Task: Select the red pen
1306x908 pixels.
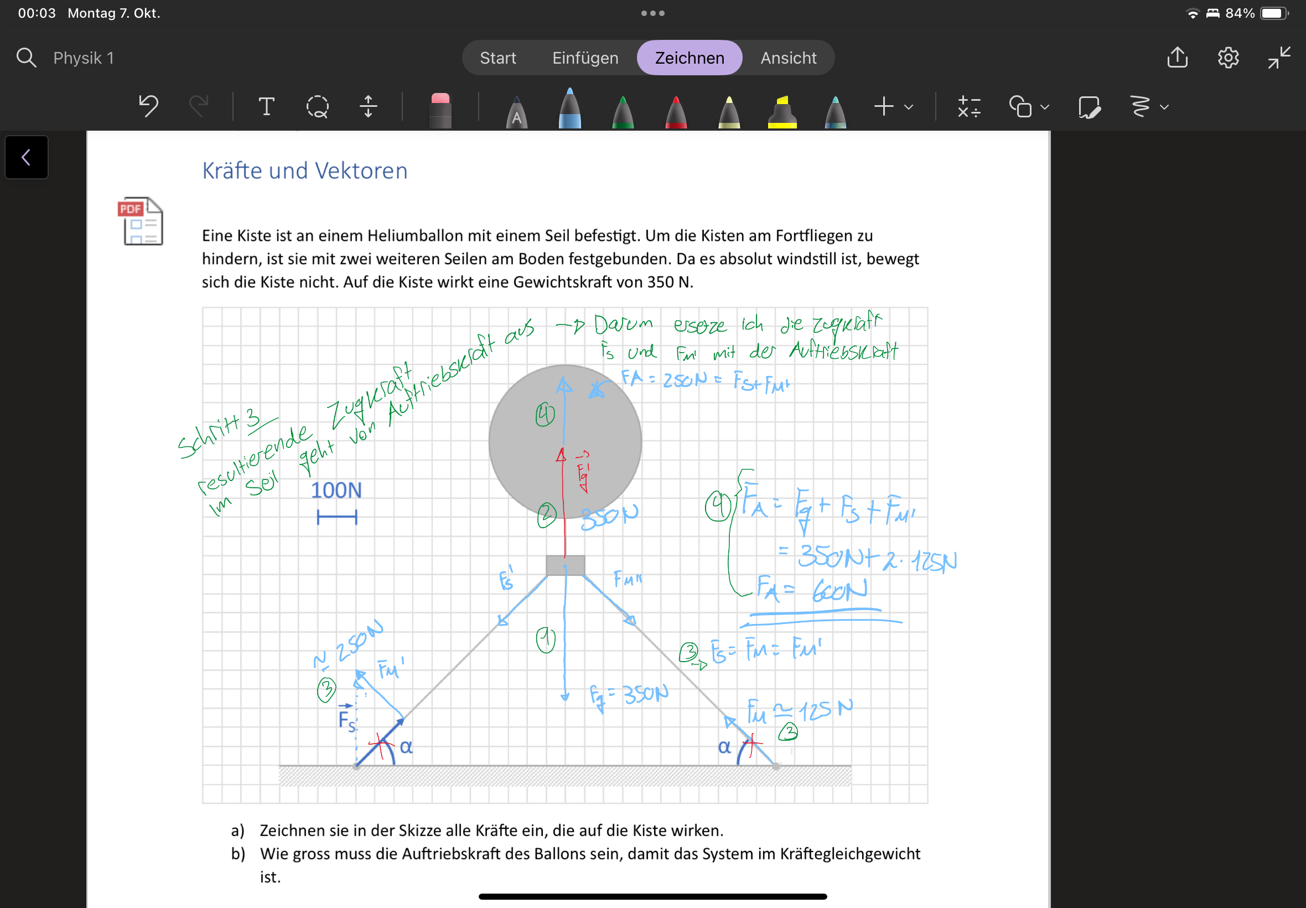Action: click(676, 111)
